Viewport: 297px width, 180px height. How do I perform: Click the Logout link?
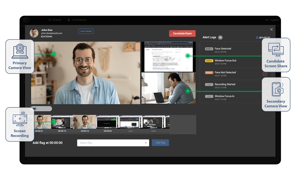(x=272, y=20)
